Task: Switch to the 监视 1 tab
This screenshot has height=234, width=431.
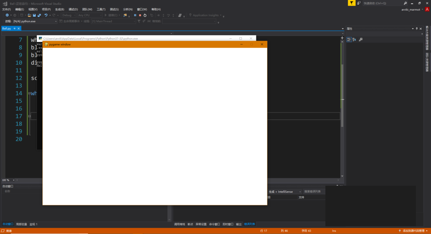Action: pyautogui.click(x=34, y=225)
